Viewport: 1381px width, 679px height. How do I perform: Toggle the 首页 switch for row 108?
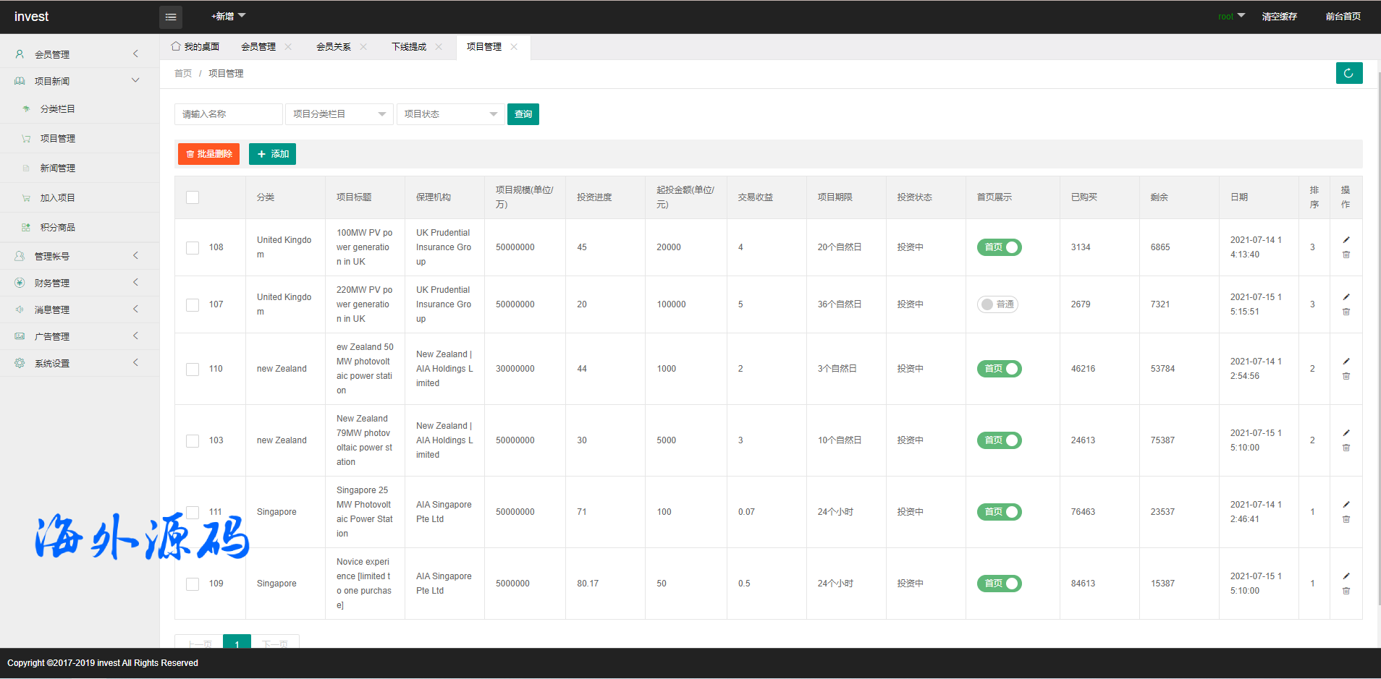point(999,247)
